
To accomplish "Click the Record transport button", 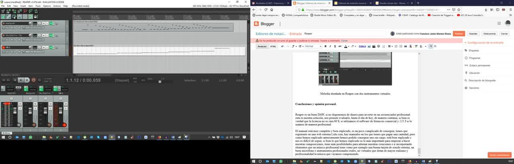I will point(33,80).
